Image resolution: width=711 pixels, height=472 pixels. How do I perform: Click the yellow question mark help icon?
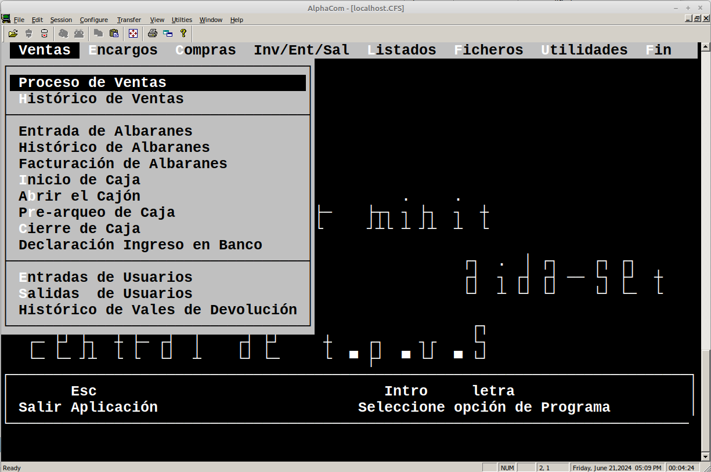tap(183, 34)
